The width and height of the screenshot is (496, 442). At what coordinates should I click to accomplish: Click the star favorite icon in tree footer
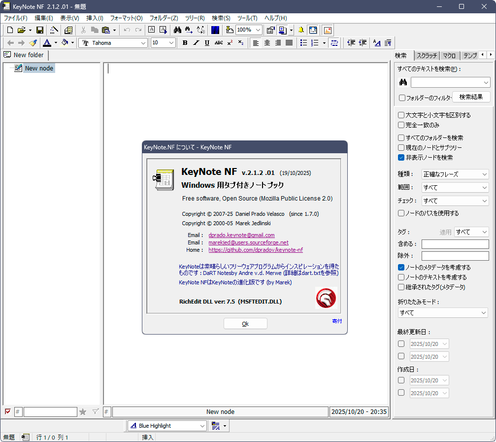coord(83,411)
